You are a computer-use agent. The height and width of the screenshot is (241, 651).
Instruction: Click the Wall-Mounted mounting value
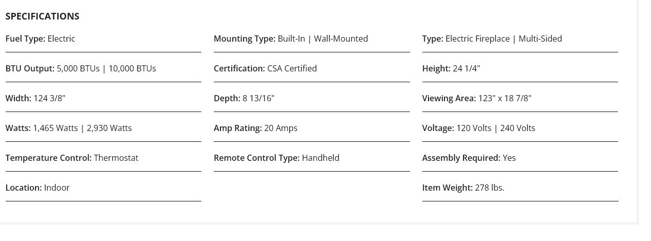341,39
